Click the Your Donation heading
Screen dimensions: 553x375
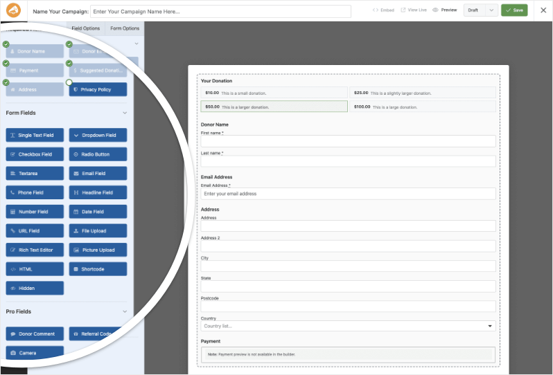(x=216, y=81)
